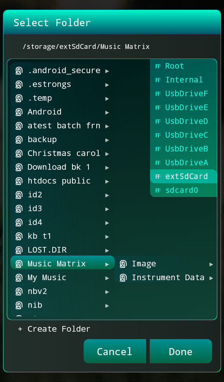Screen dimensions: 224x382
Task: Select the Music Matrix folder
Action: point(57,264)
